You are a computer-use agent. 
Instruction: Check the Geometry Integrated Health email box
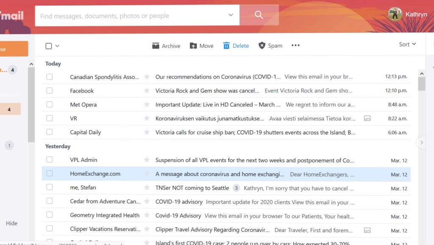(x=50, y=215)
